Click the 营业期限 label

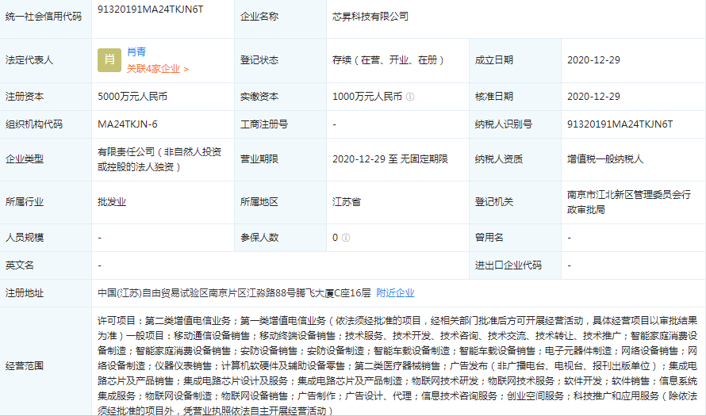tap(259, 159)
